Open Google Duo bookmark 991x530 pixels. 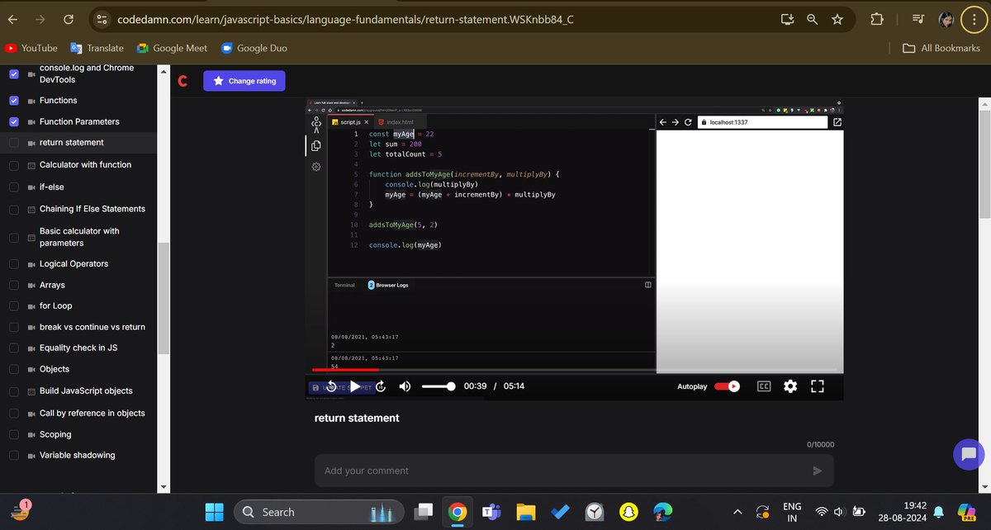tap(254, 48)
